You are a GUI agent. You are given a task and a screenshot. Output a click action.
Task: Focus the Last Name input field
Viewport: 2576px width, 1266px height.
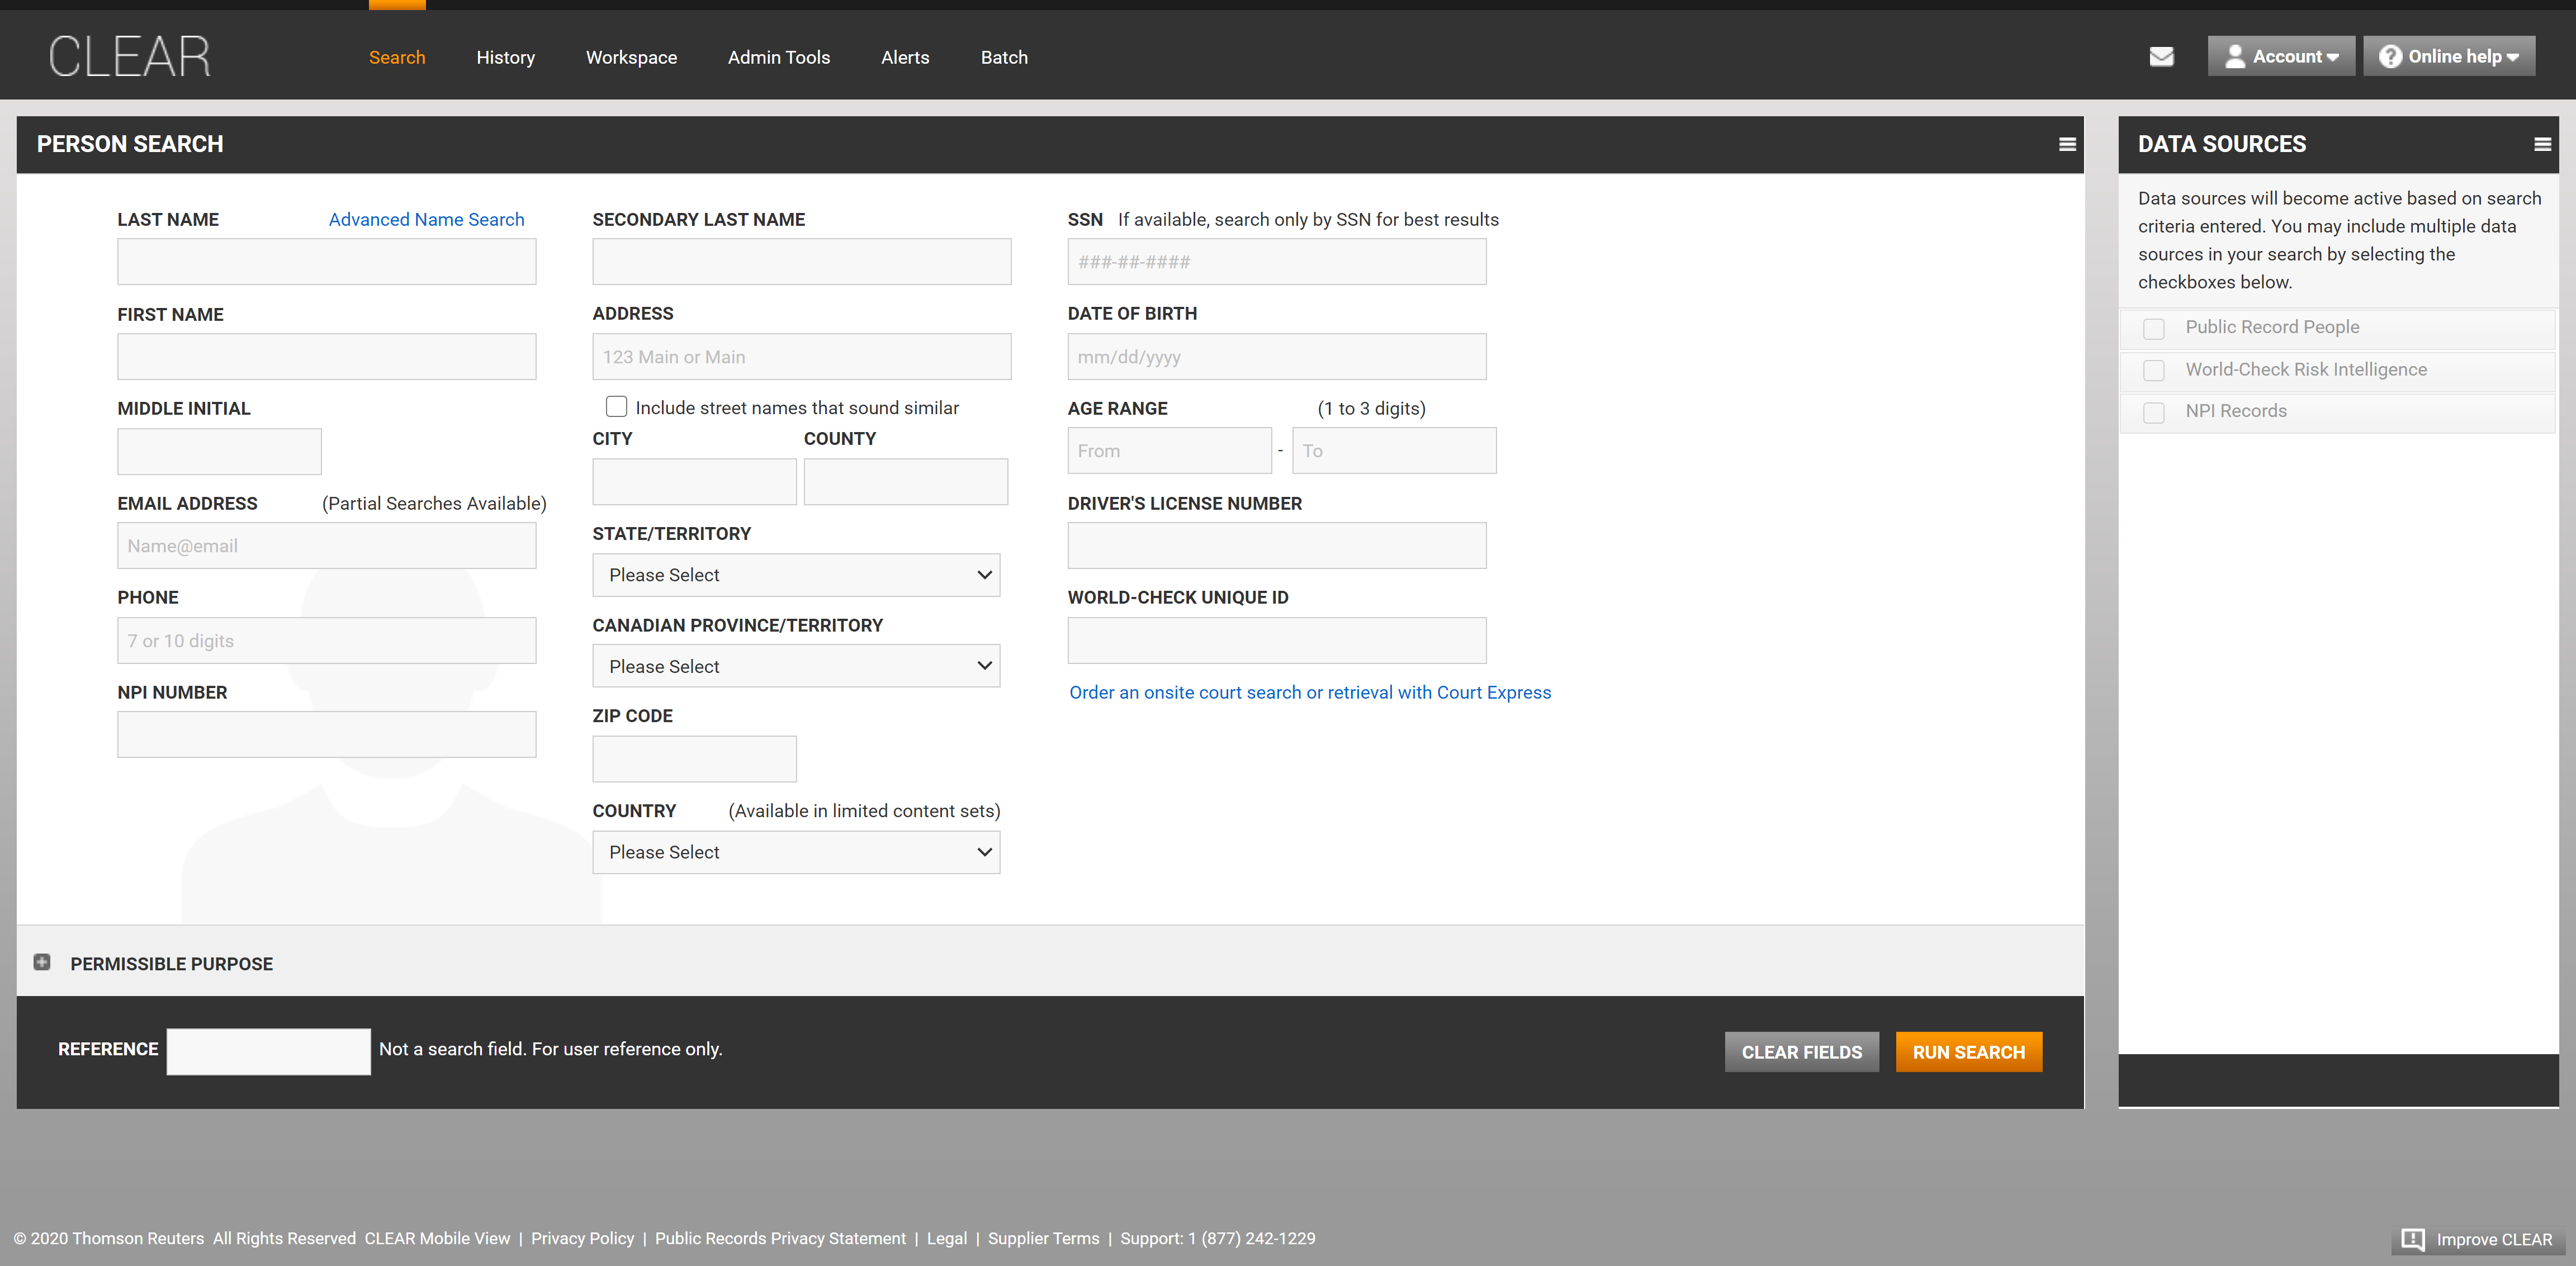point(326,262)
